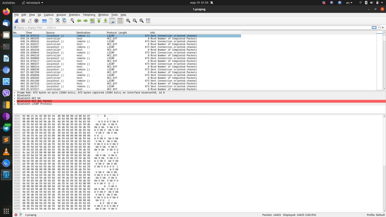
Task: Open the Wireshark app menu dropdown
Action: 32,3
